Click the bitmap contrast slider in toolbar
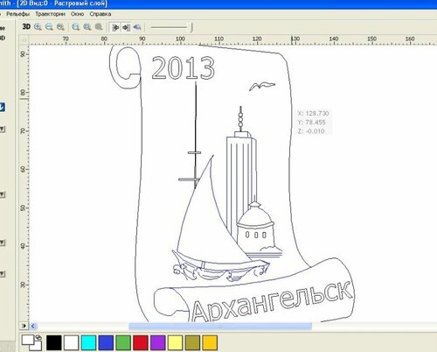The width and height of the screenshot is (437, 352). tap(171, 27)
